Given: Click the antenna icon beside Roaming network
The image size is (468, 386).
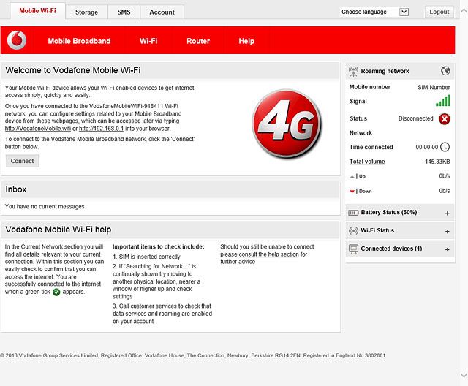Looking at the screenshot, I should (353, 72).
